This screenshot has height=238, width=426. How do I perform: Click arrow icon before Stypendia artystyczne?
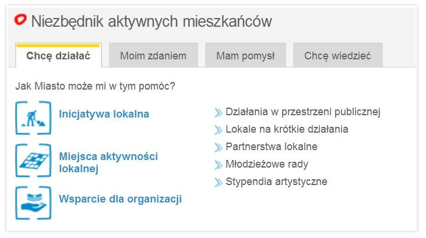point(219,182)
